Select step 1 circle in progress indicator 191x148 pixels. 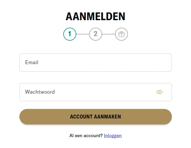pyautogui.click(x=70, y=34)
